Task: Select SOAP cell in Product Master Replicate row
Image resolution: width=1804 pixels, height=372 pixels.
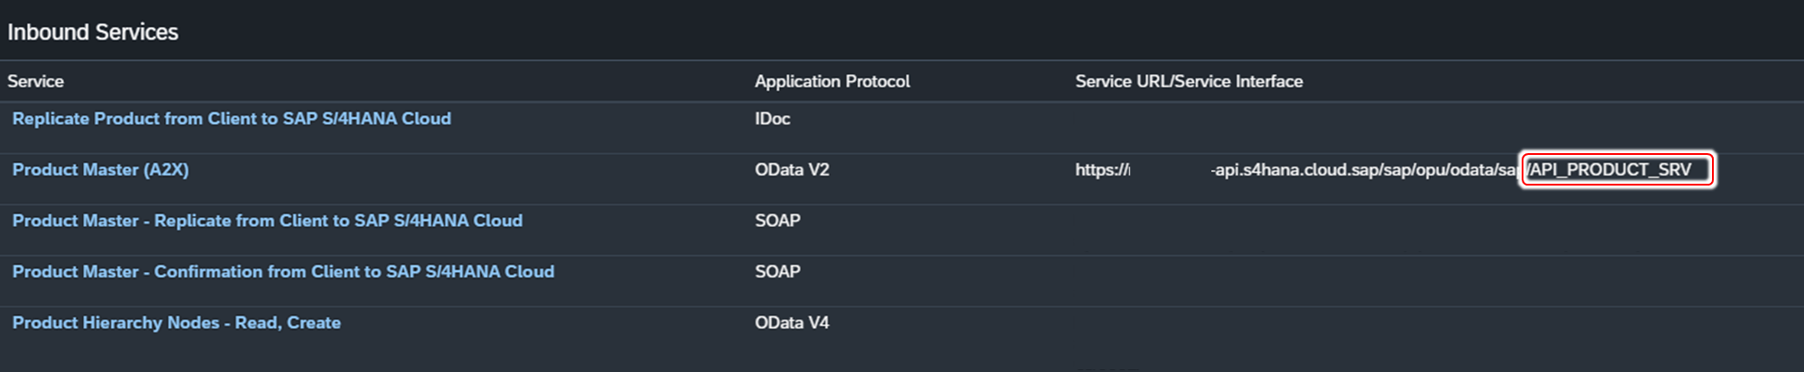Action: click(x=777, y=221)
